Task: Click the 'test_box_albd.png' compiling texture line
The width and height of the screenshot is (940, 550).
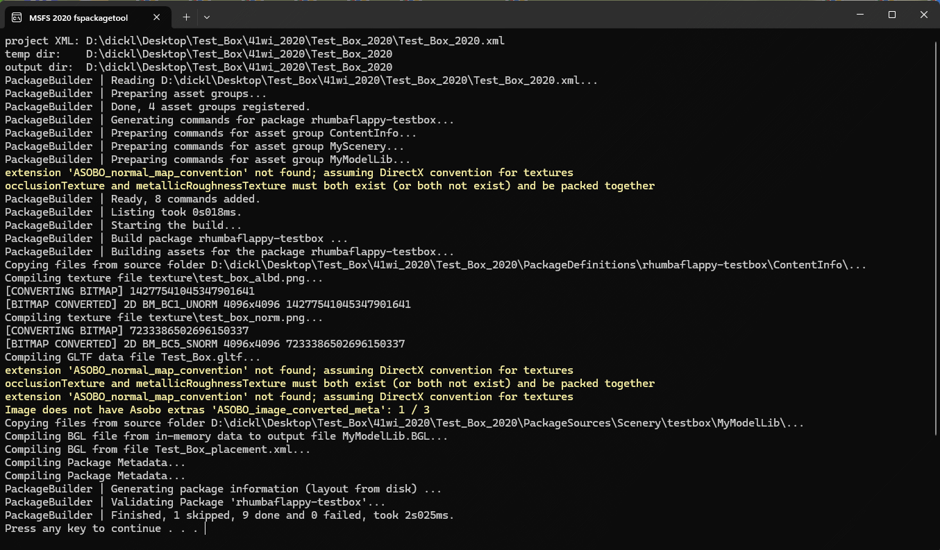Action: 164,278
